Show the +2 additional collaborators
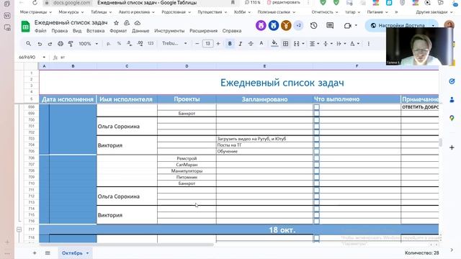 tap(298, 26)
